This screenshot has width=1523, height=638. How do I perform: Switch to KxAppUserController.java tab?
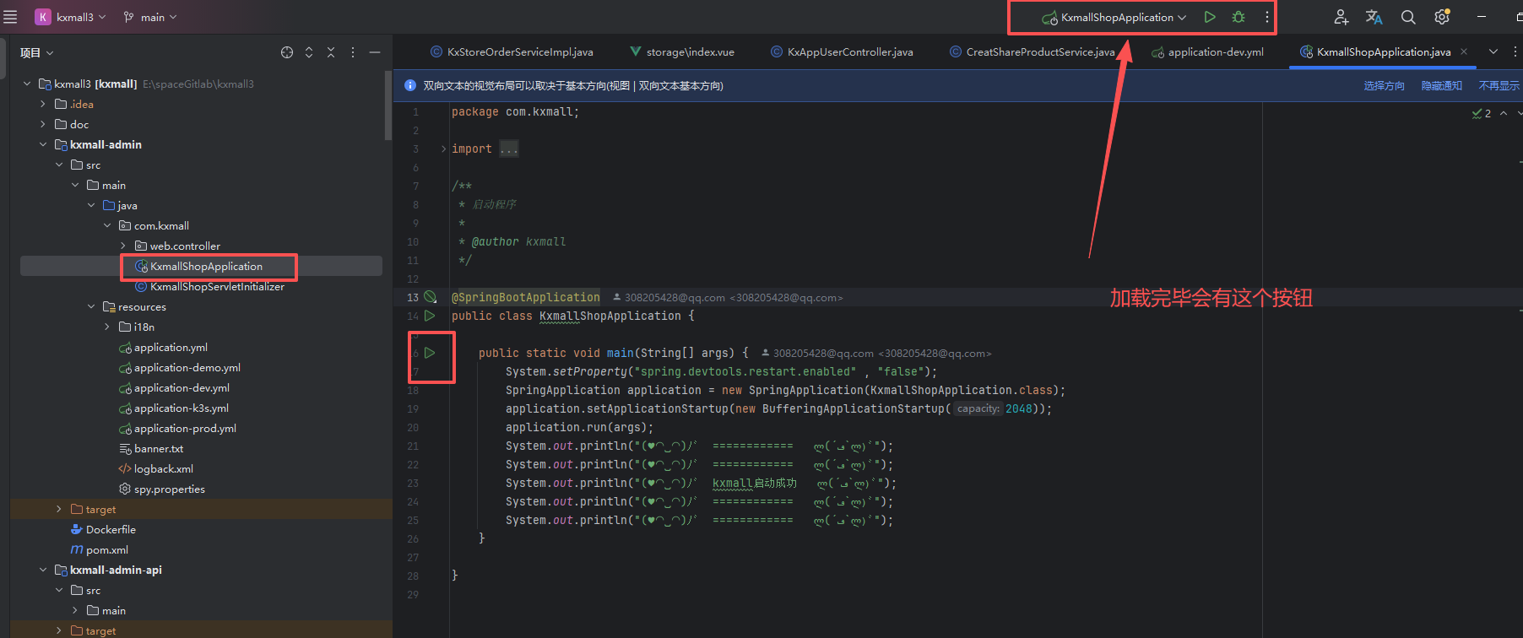point(849,52)
